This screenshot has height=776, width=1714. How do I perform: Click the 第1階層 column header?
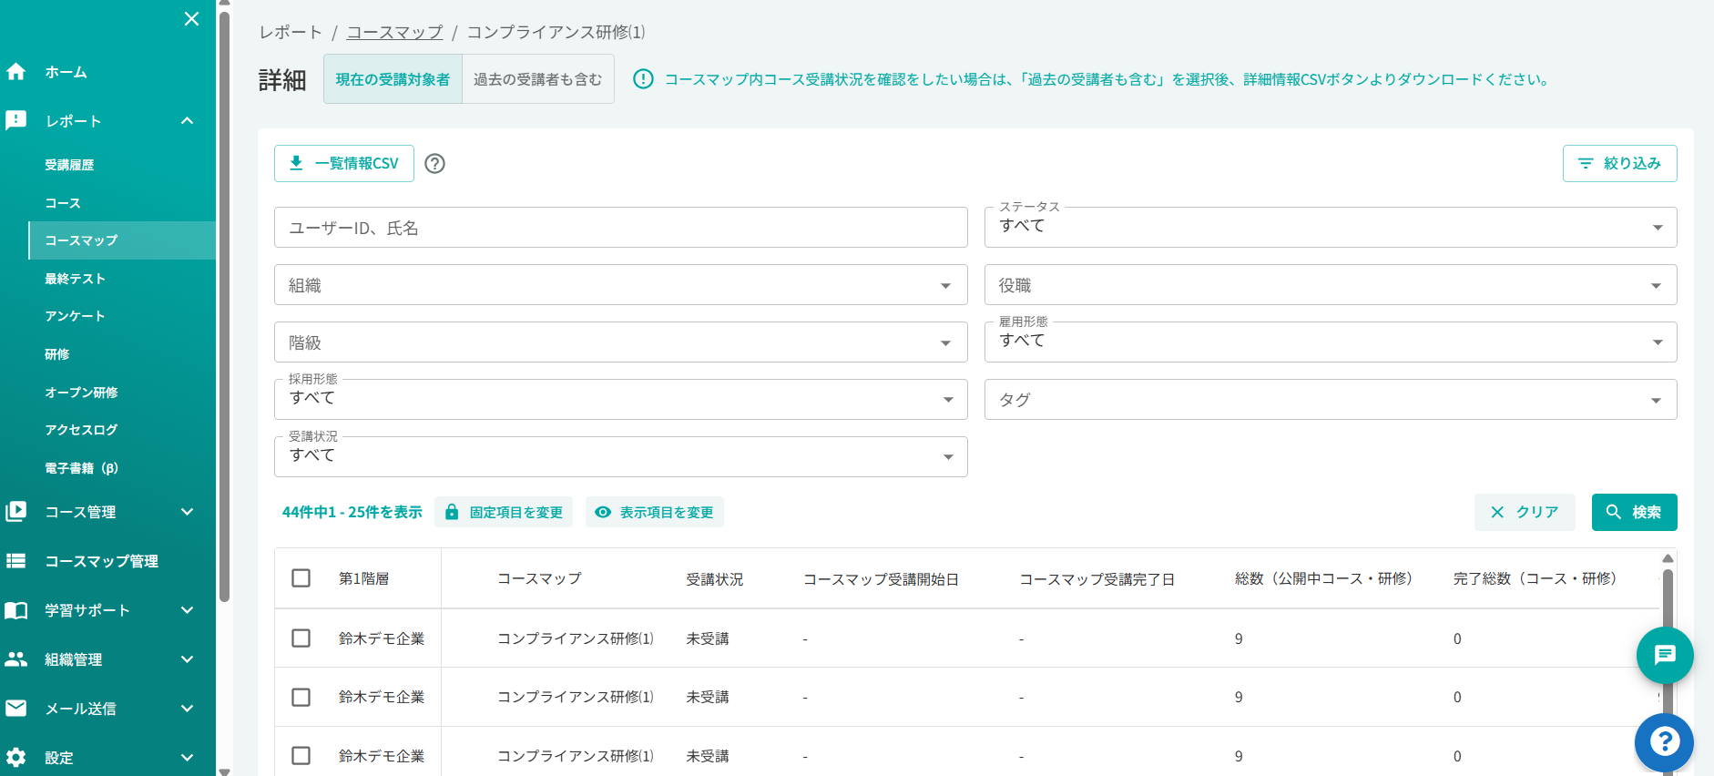click(x=364, y=578)
